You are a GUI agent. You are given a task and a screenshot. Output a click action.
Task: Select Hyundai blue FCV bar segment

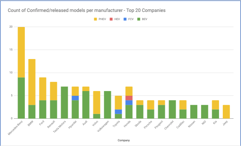75,98
